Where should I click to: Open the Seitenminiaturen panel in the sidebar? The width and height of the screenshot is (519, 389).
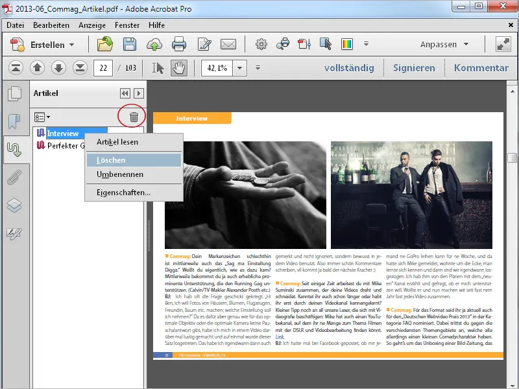point(14,93)
